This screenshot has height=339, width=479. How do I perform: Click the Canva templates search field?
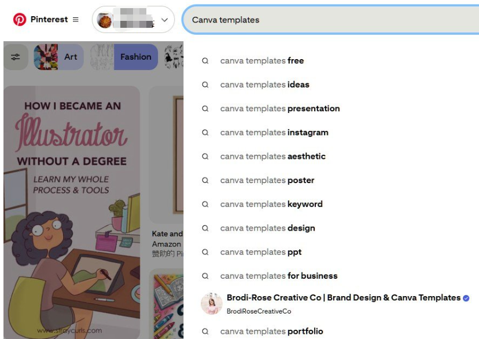[x=331, y=20]
